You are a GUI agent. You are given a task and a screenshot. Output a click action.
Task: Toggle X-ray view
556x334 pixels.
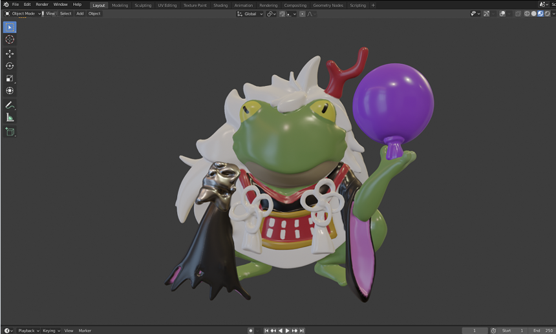[x=518, y=14]
